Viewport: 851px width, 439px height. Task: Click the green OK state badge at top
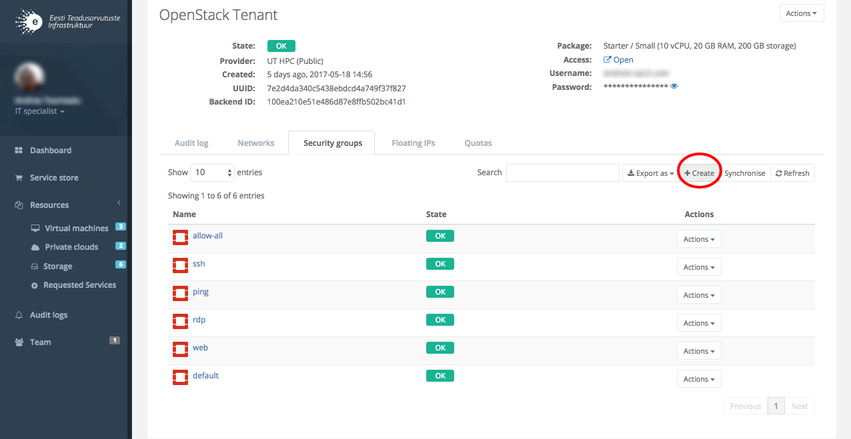coord(281,46)
